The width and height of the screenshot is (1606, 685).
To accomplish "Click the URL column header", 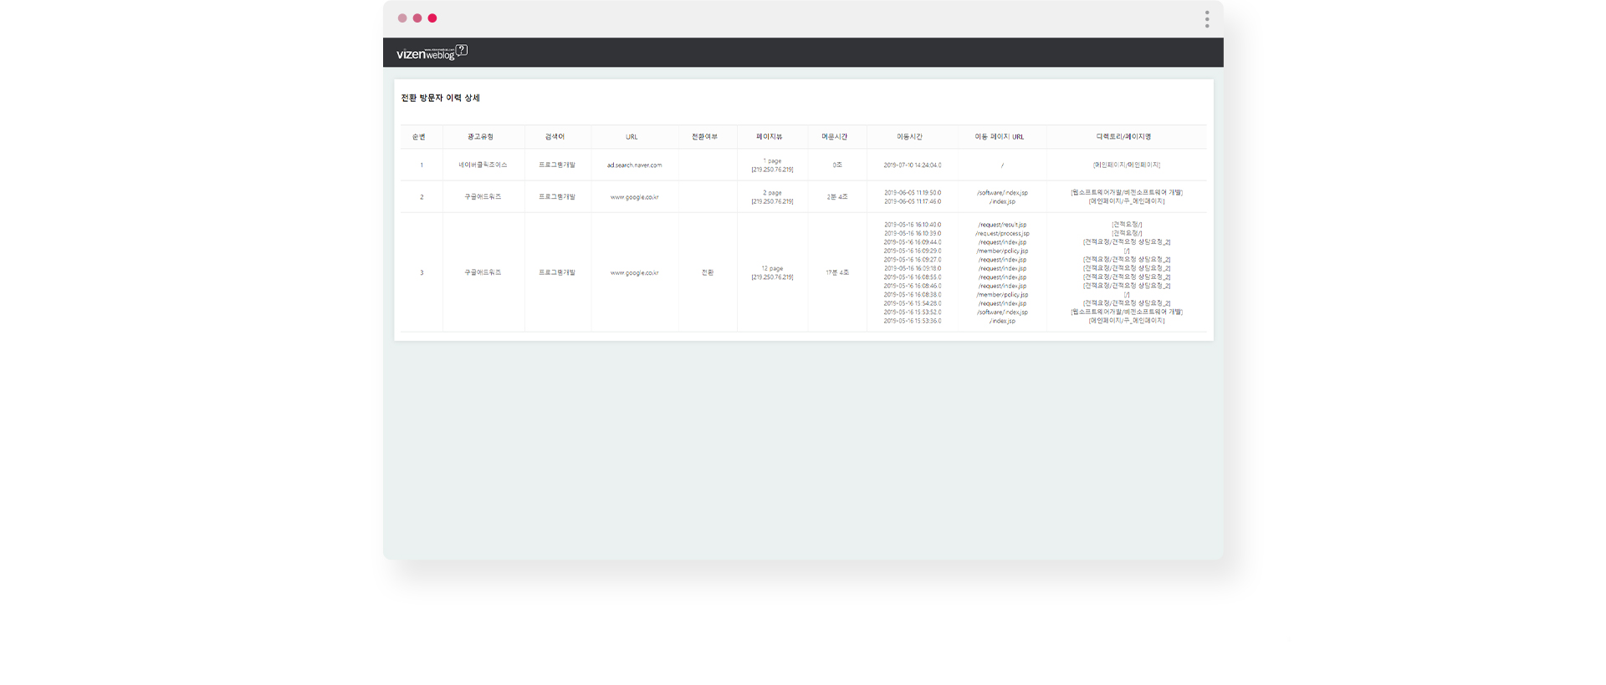I will pos(632,137).
